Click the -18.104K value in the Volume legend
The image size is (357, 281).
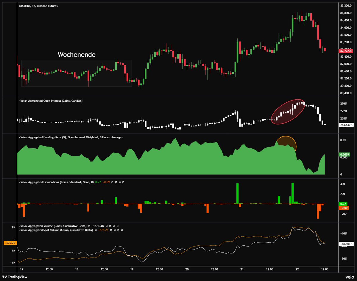point(98,226)
